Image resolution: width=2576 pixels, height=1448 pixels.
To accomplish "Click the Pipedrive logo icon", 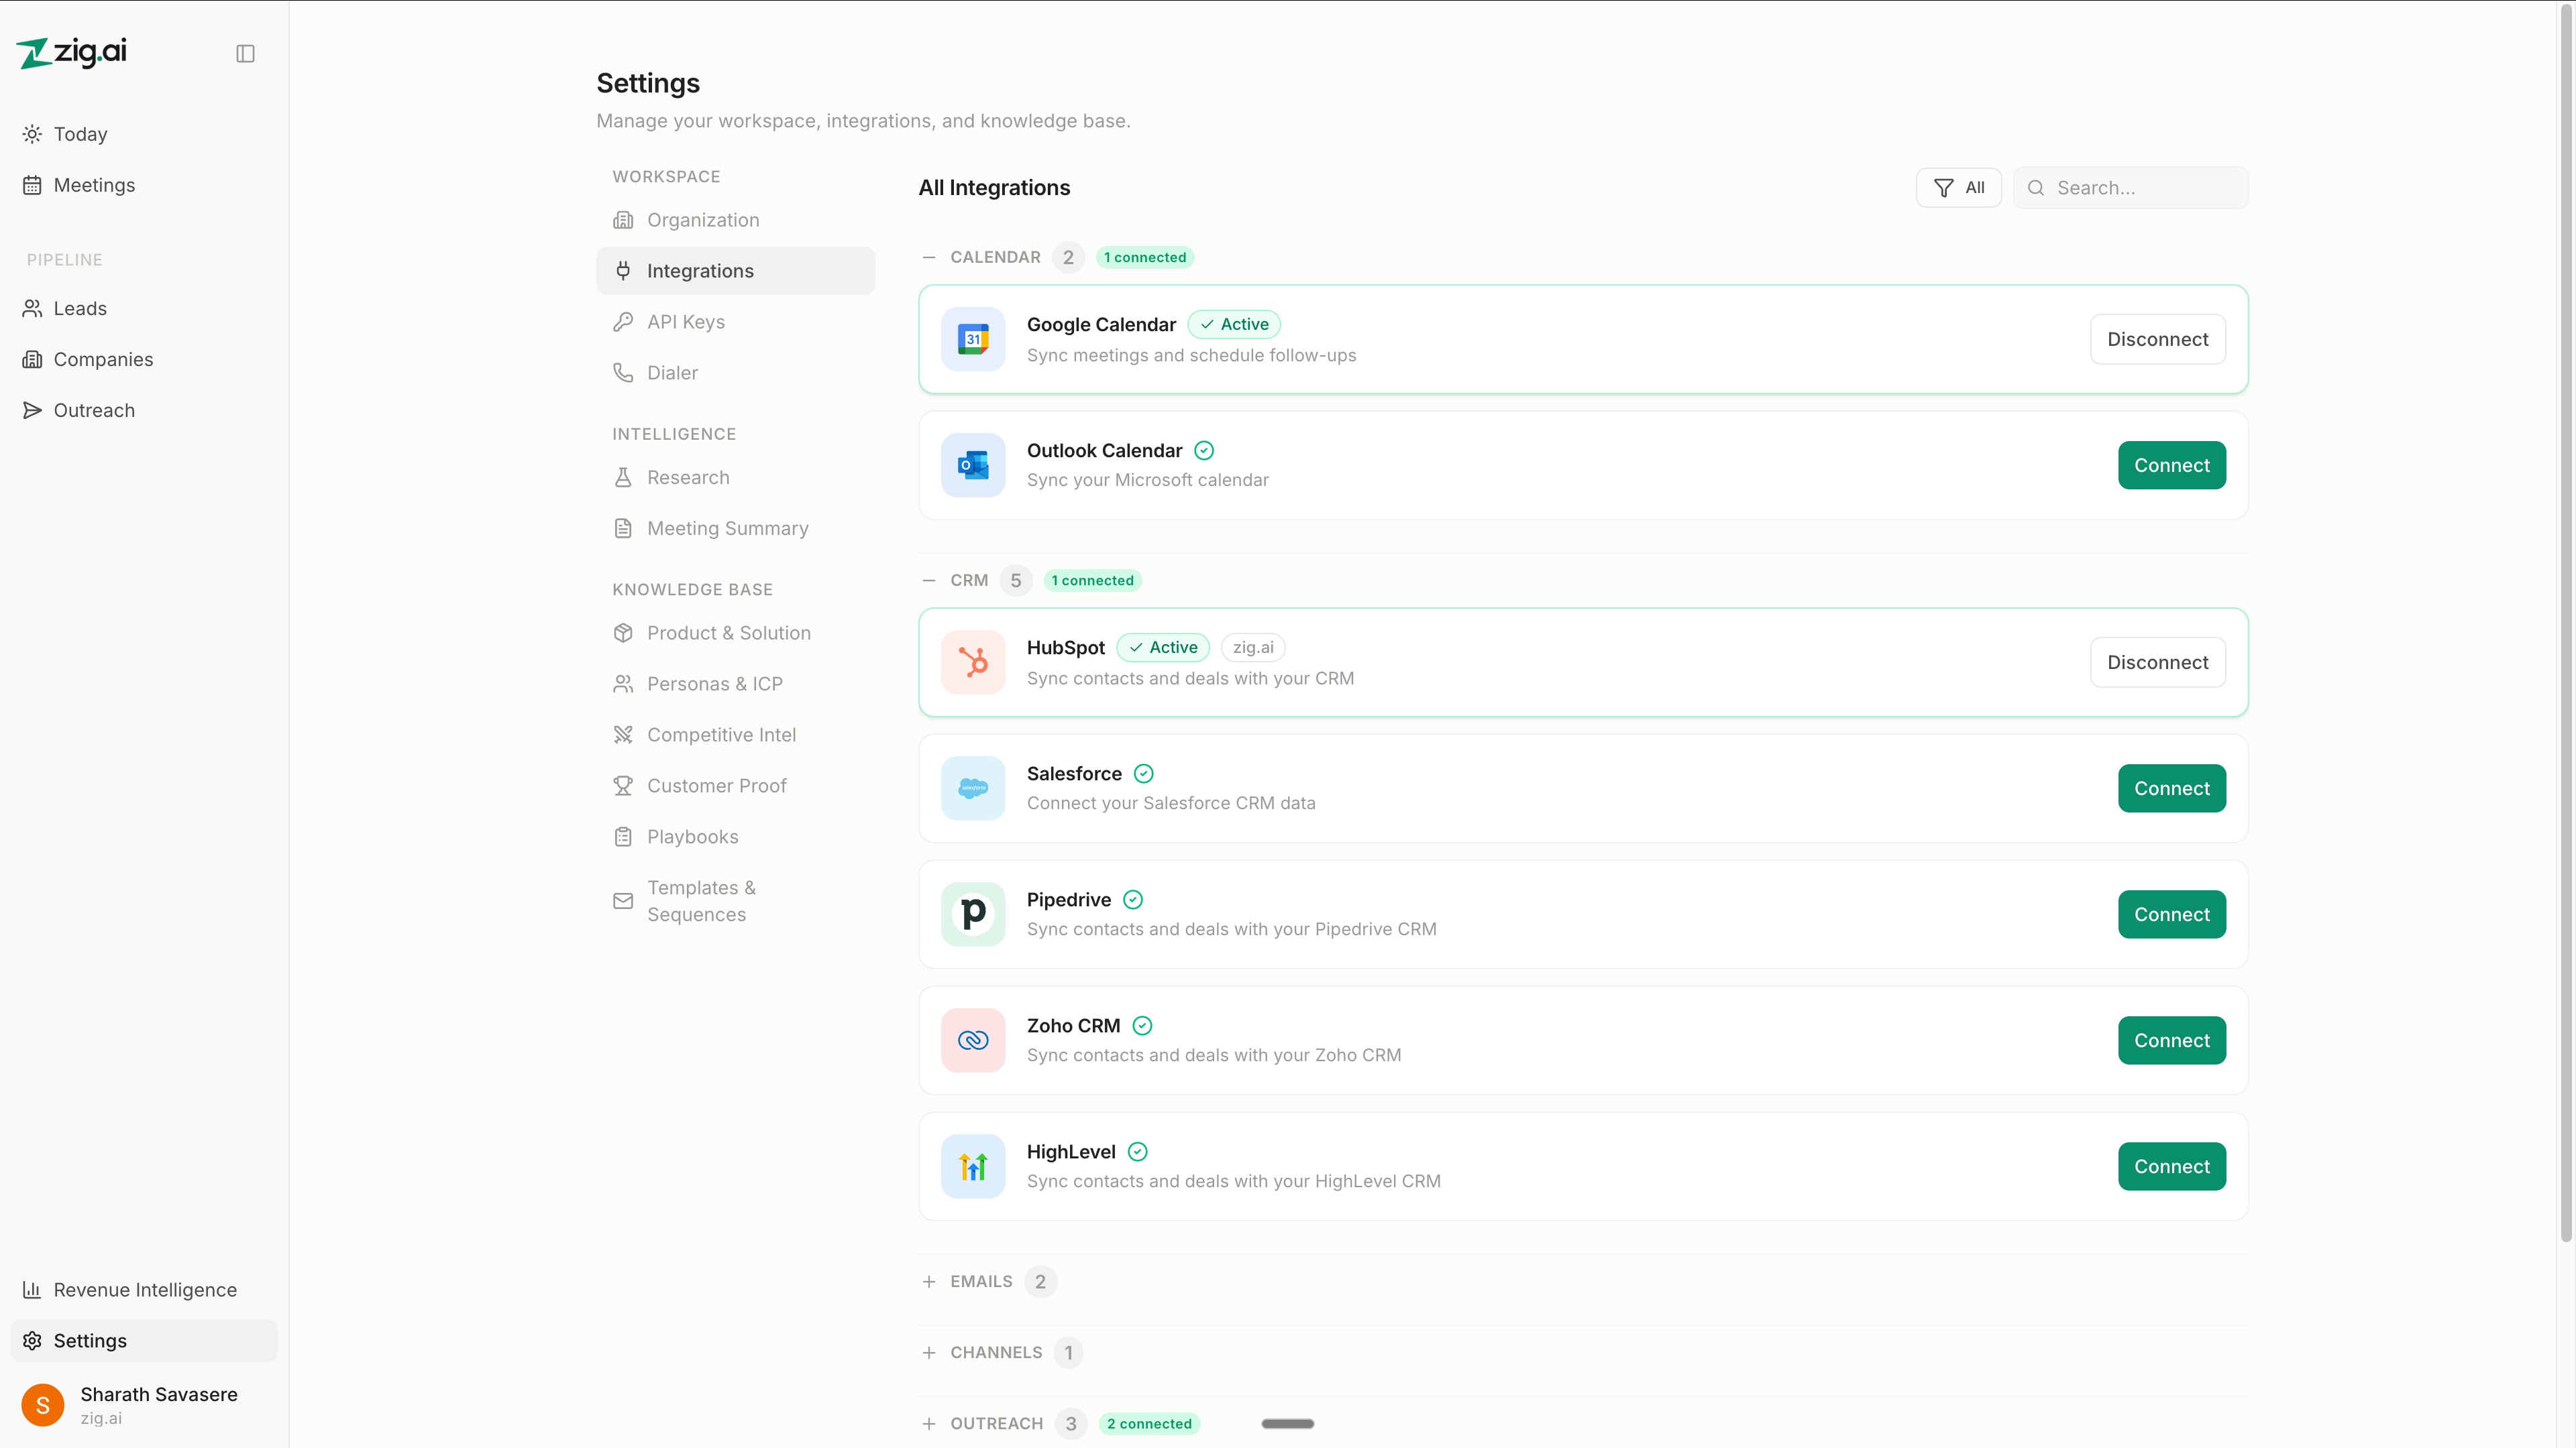I will point(973,913).
